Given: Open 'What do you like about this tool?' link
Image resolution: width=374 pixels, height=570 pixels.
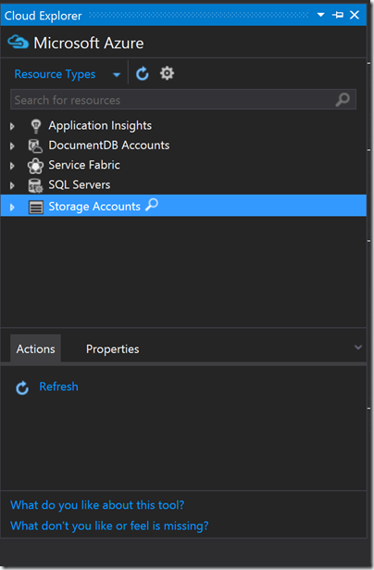Looking at the screenshot, I should [97, 505].
